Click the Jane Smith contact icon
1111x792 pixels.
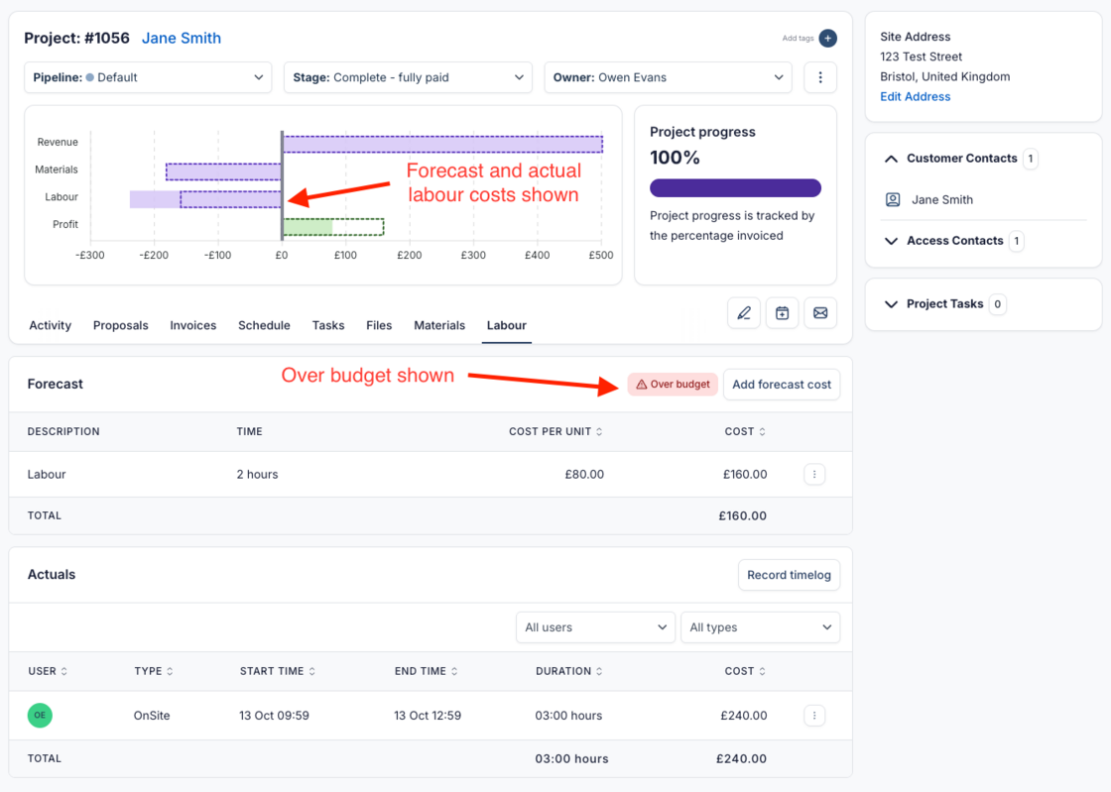[x=893, y=199]
